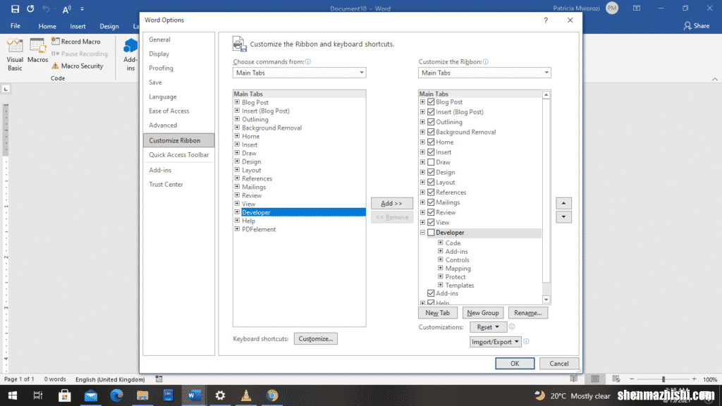Image resolution: width=722 pixels, height=406 pixels.
Task: Click the zoom in plus button
Action: (x=695, y=379)
